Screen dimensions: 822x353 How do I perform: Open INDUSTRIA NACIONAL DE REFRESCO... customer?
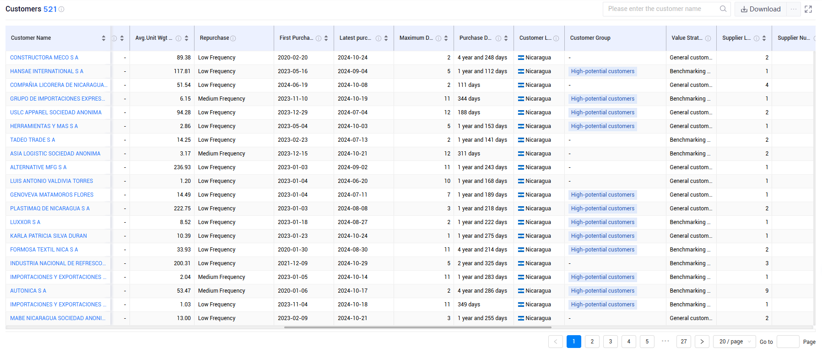pos(58,263)
